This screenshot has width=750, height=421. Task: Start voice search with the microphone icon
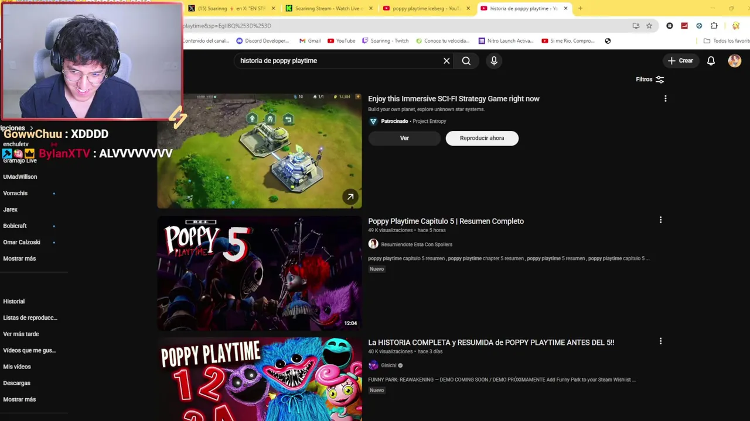(x=494, y=61)
